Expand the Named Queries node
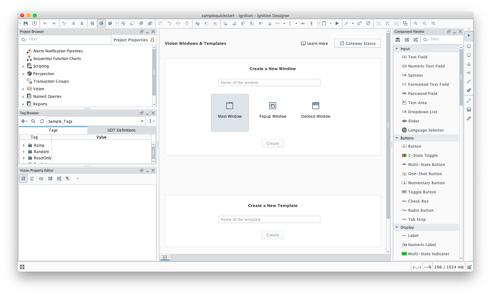This screenshot has height=295, width=491. tap(23, 97)
